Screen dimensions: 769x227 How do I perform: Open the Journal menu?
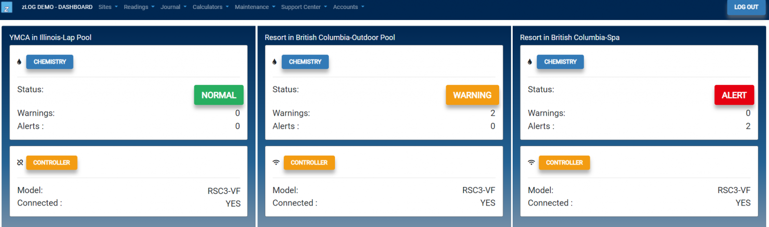coord(173,7)
